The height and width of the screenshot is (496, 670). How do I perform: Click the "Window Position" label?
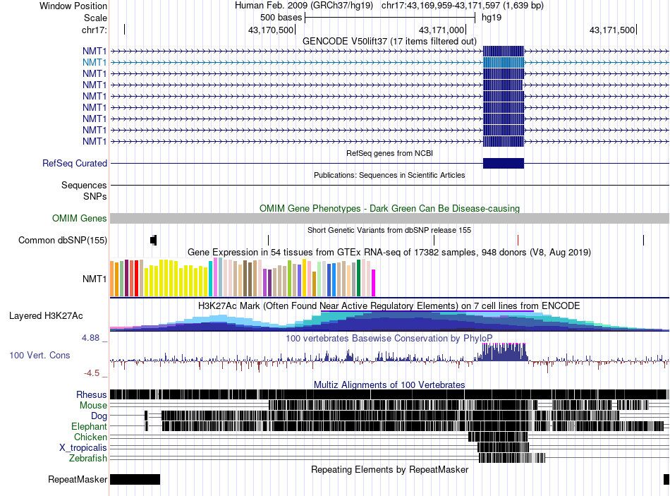click(73, 6)
